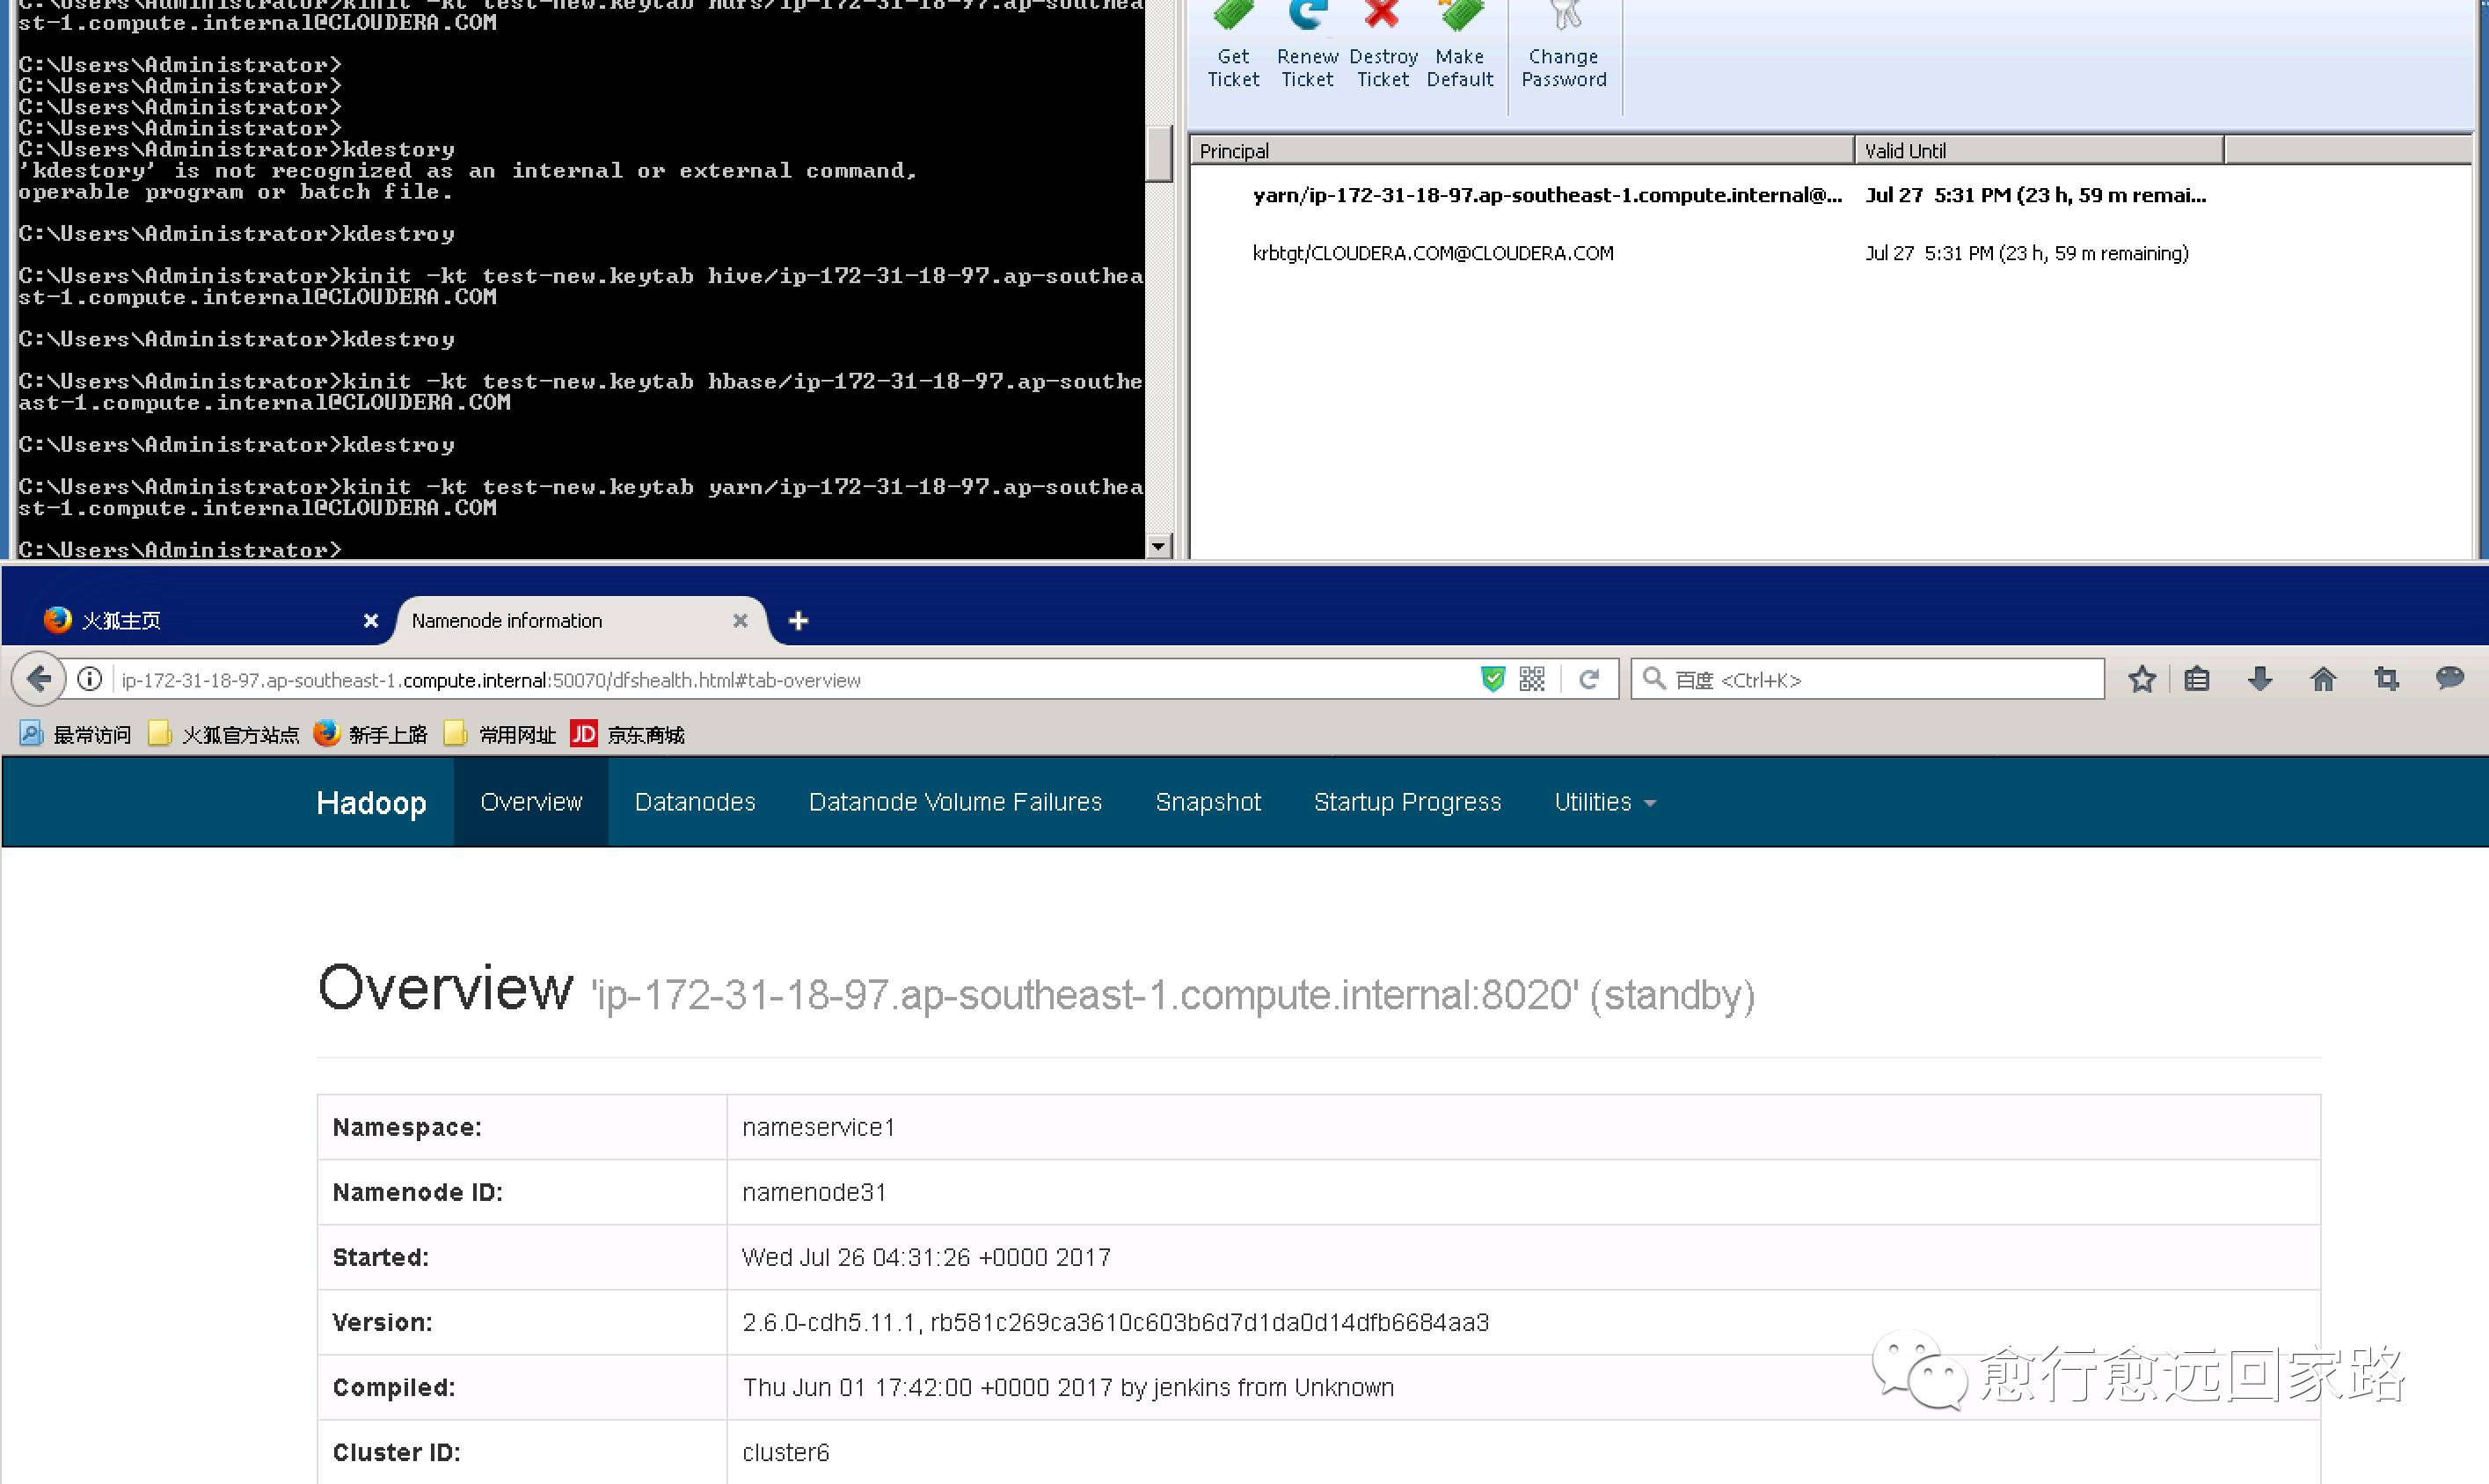
Task: Open 常用网址 bookmark folder
Action: (500, 734)
